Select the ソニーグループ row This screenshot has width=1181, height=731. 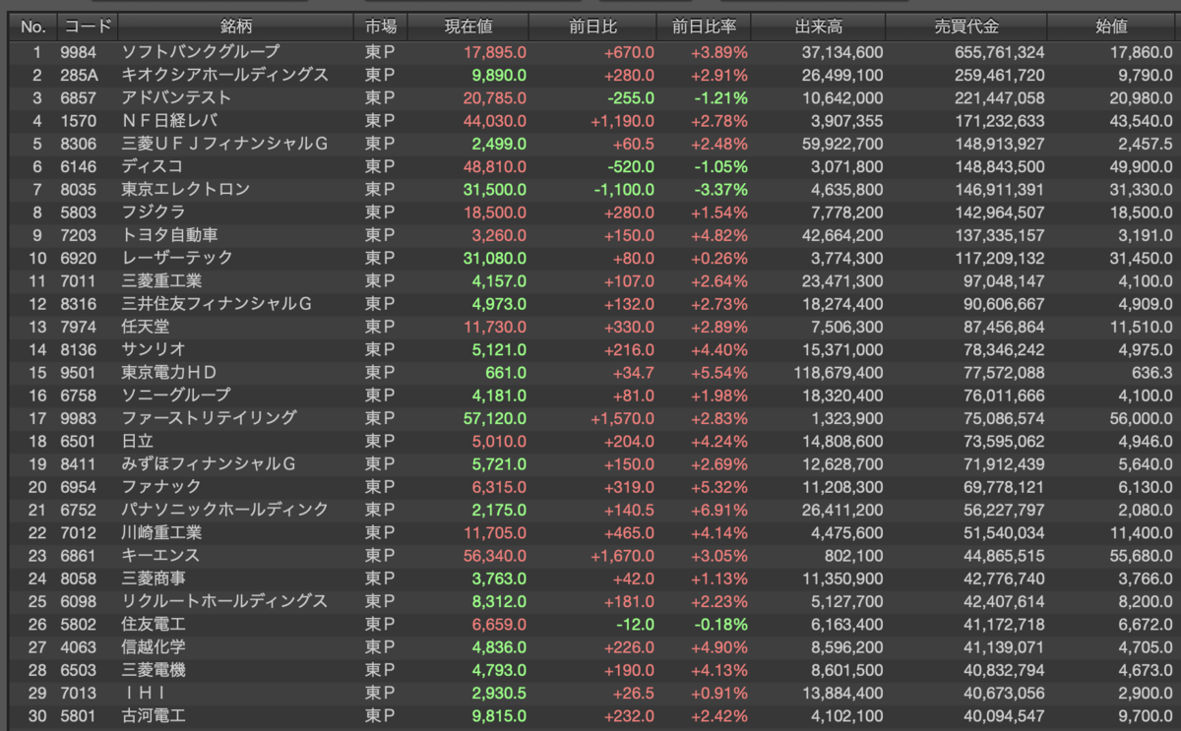click(x=590, y=396)
